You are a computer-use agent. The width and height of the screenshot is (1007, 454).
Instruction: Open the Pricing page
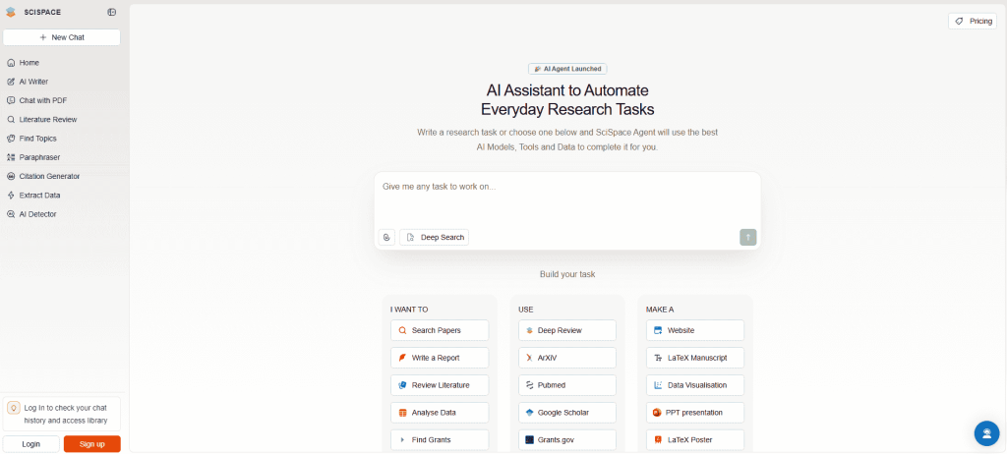[x=975, y=21]
